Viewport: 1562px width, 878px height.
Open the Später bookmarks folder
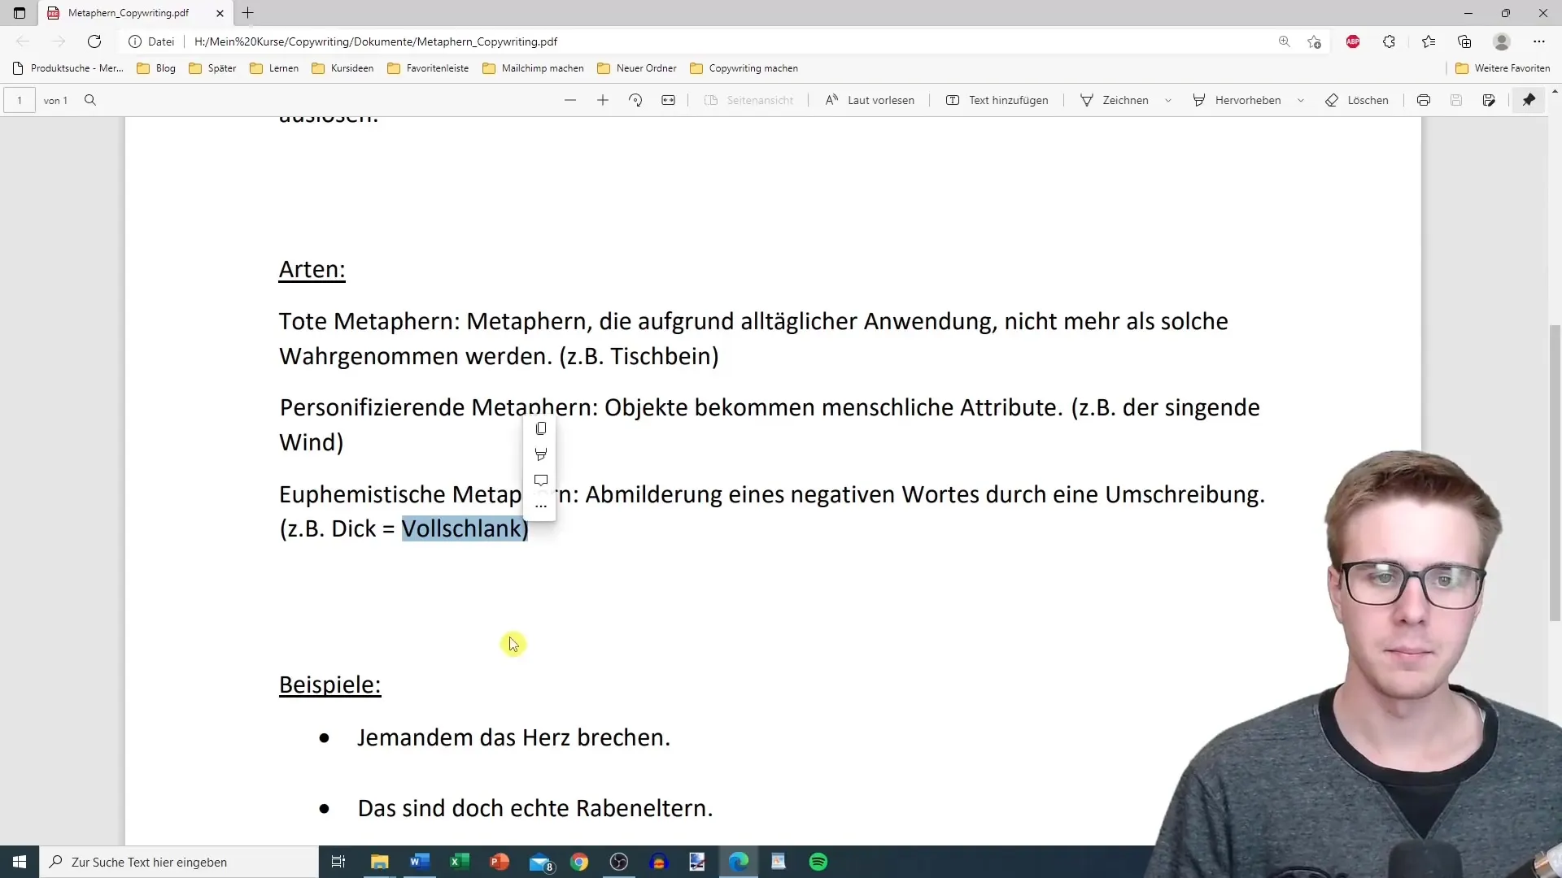212,68
